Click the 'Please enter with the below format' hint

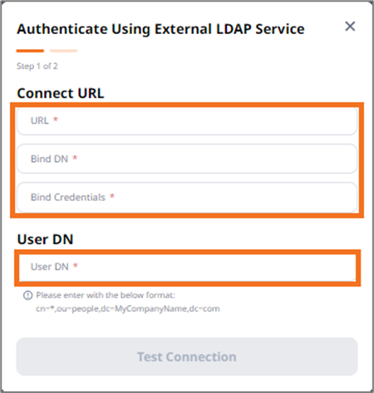106,295
